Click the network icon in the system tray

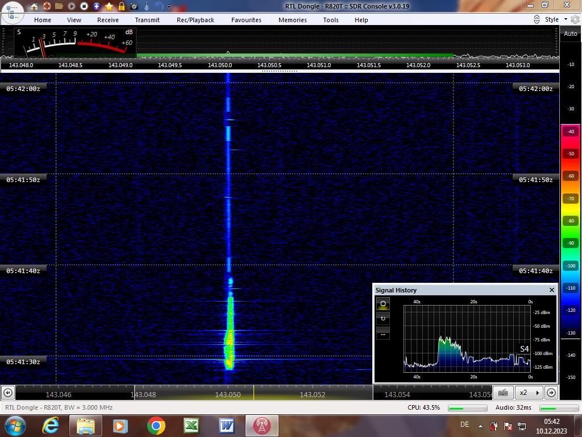point(522,426)
